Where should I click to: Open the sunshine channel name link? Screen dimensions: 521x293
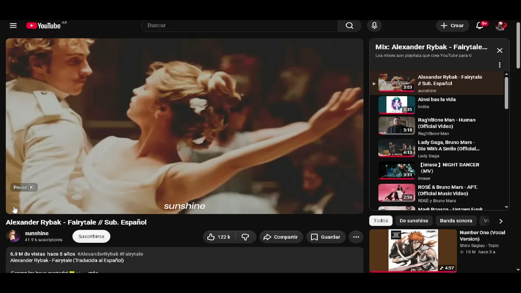coord(37,233)
